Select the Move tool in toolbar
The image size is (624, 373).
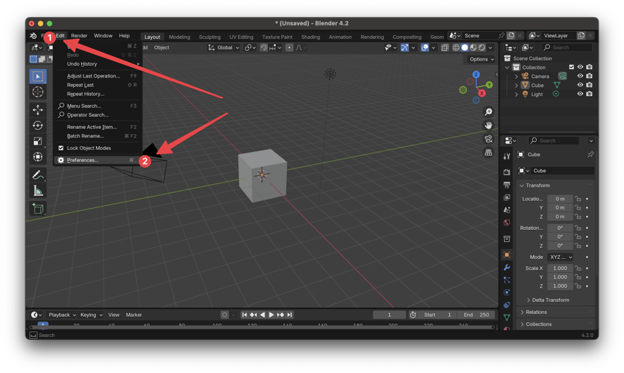click(x=38, y=110)
